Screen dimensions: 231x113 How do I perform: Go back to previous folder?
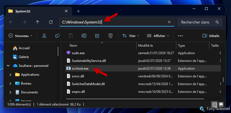[x=11, y=22]
